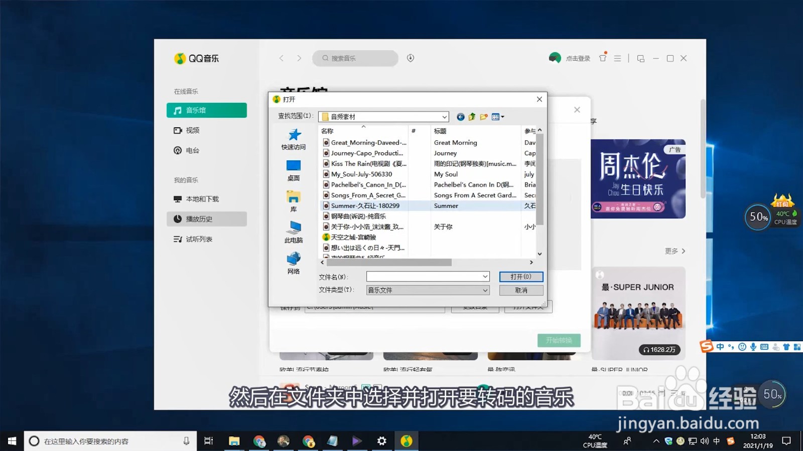Open the 查找范围 (Look in) dropdown
803x451 pixels.
click(x=444, y=116)
